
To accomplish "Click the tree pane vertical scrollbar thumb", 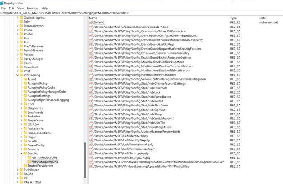I will pos(85,160).
